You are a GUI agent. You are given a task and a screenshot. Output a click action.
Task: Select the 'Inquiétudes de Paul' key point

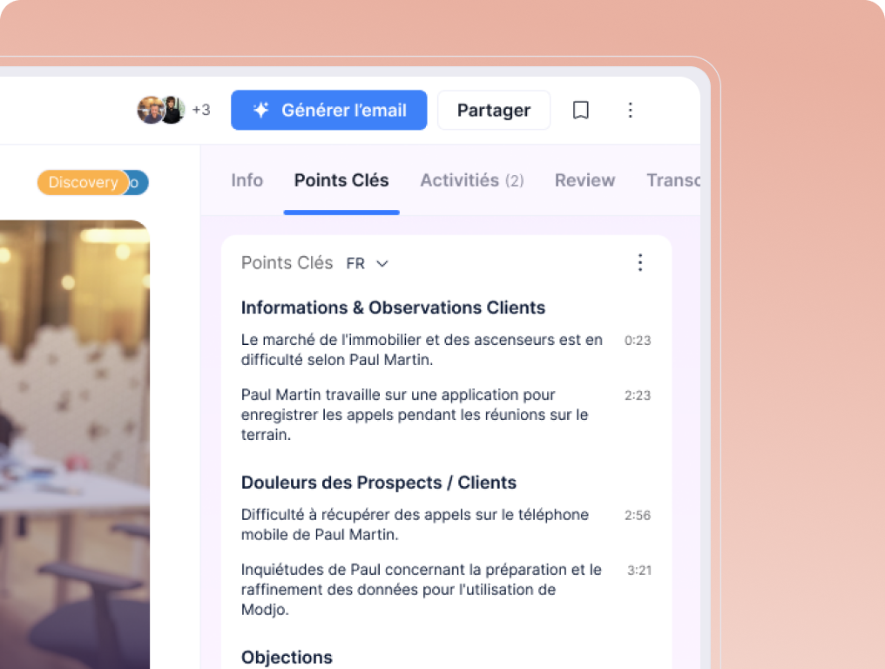(421, 590)
